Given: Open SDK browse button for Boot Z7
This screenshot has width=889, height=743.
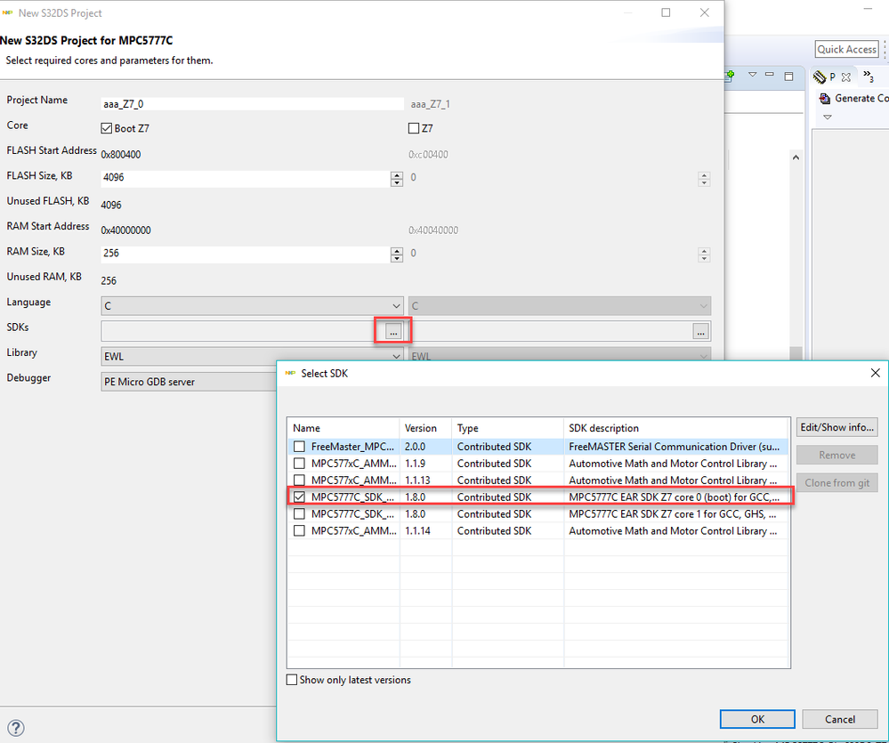Looking at the screenshot, I should point(393,332).
